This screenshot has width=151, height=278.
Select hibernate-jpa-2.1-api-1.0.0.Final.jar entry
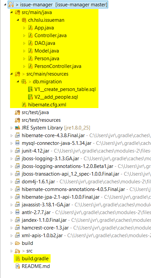tap(61, 197)
